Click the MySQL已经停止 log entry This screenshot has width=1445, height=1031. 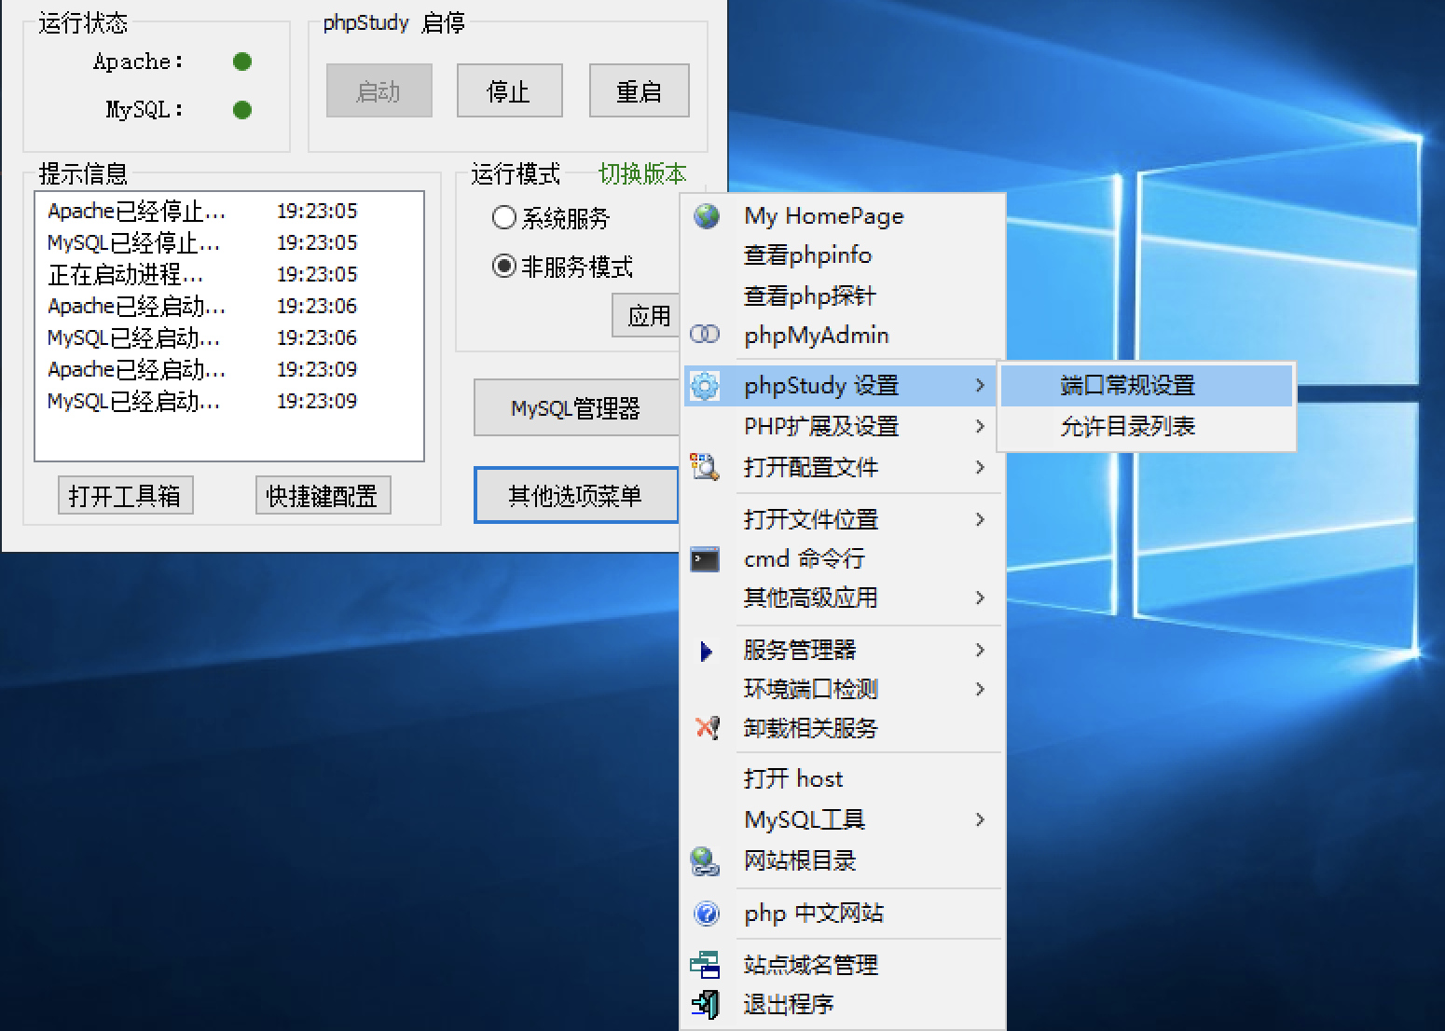pyautogui.click(x=229, y=242)
